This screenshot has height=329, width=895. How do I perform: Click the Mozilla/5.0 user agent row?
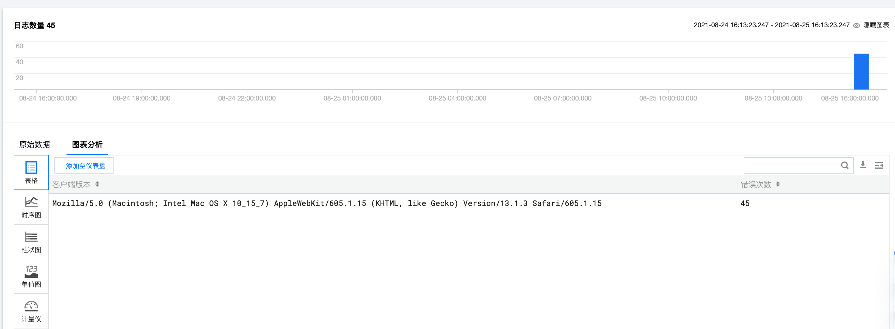(327, 203)
